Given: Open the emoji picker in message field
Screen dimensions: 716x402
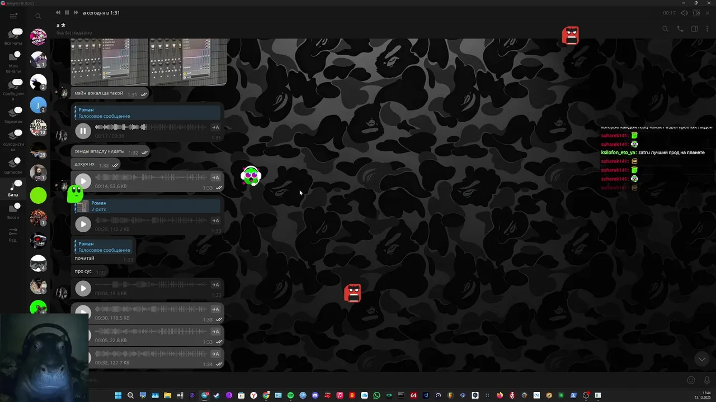Looking at the screenshot, I should point(691,380).
